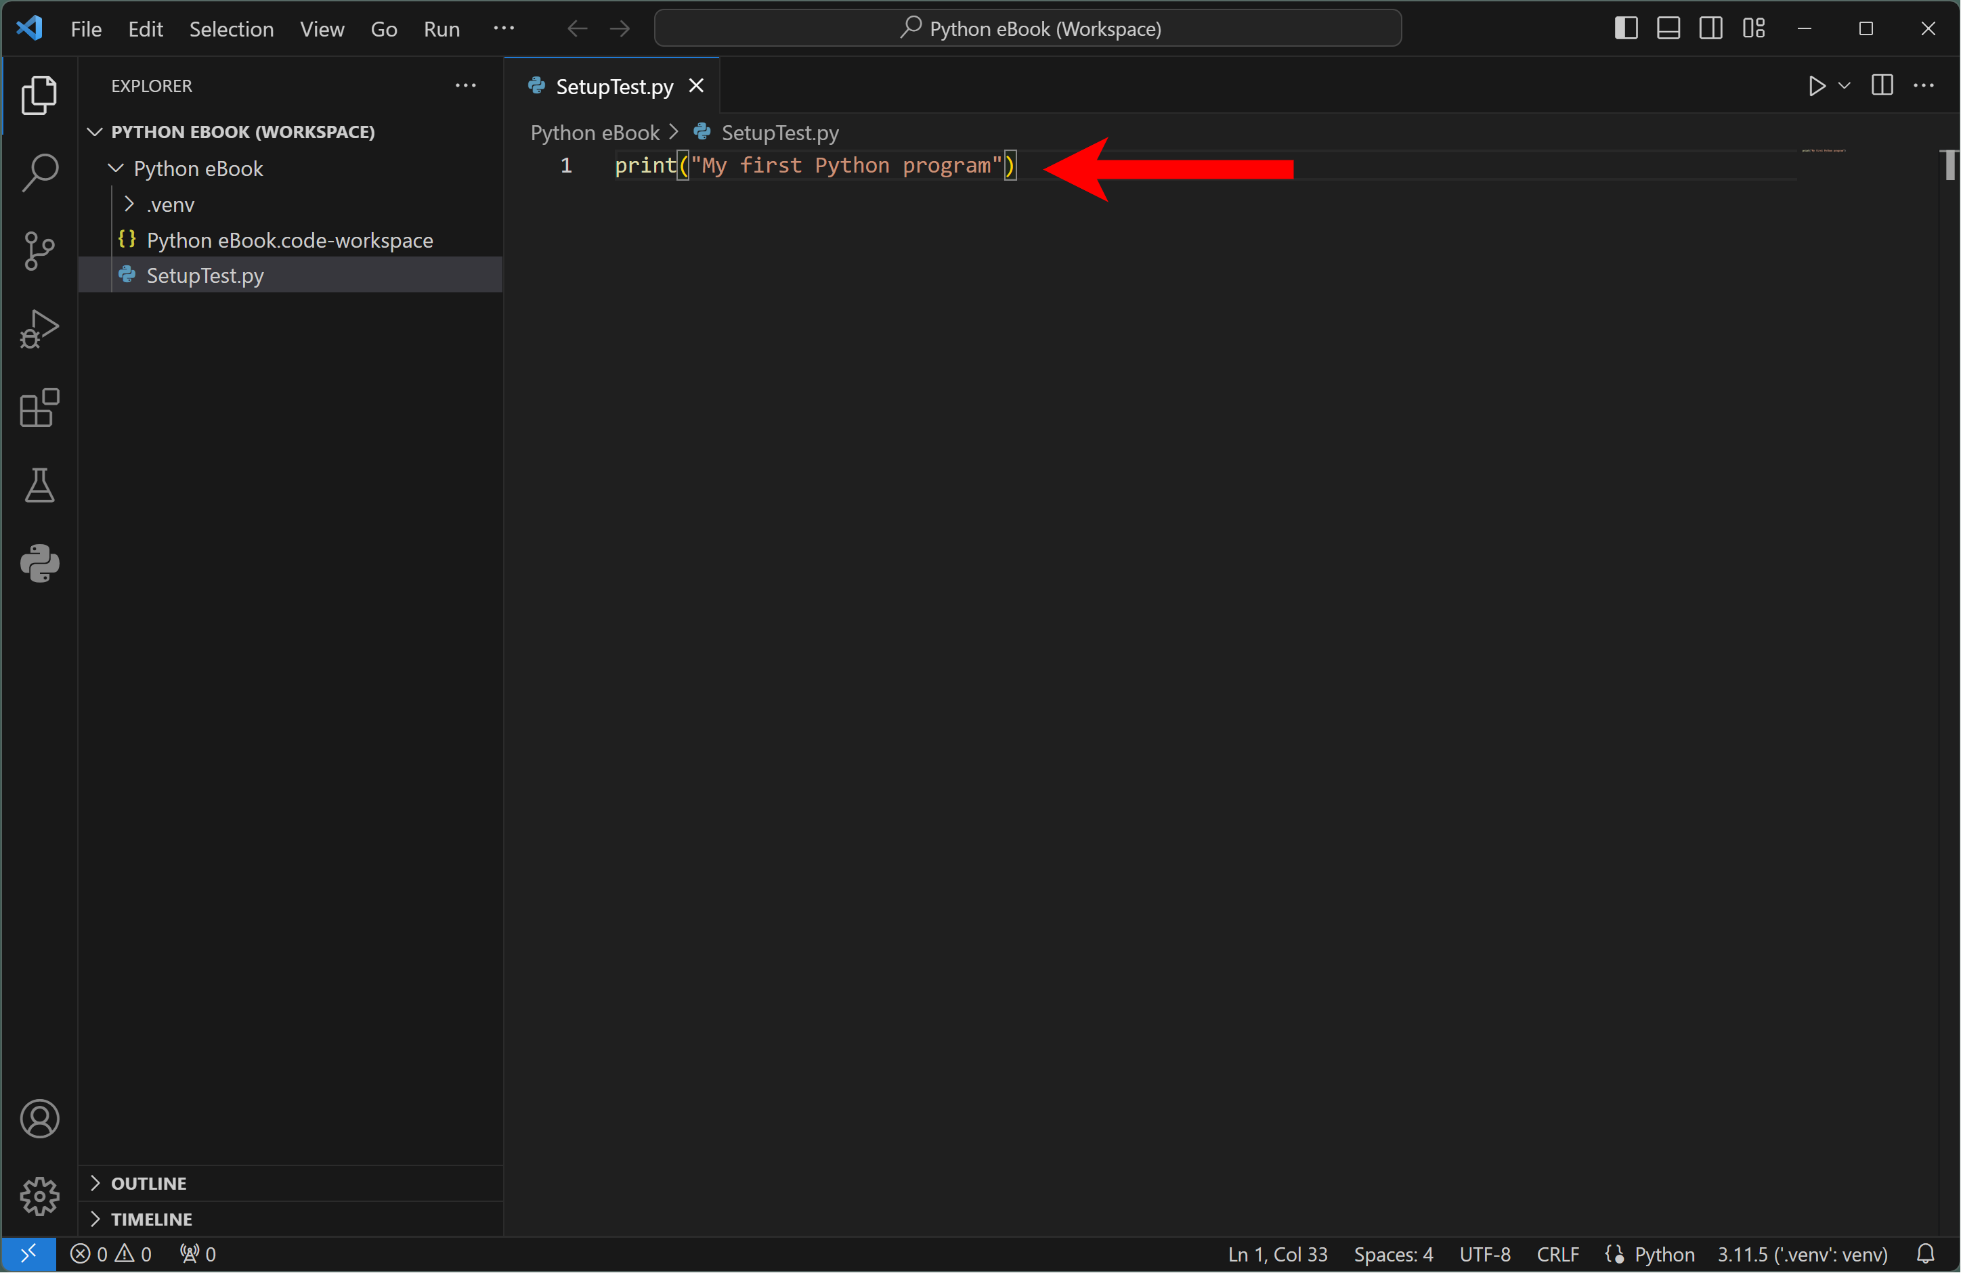Open the Search view in activity bar
The height and width of the screenshot is (1273, 1961).
coord(39,173)
